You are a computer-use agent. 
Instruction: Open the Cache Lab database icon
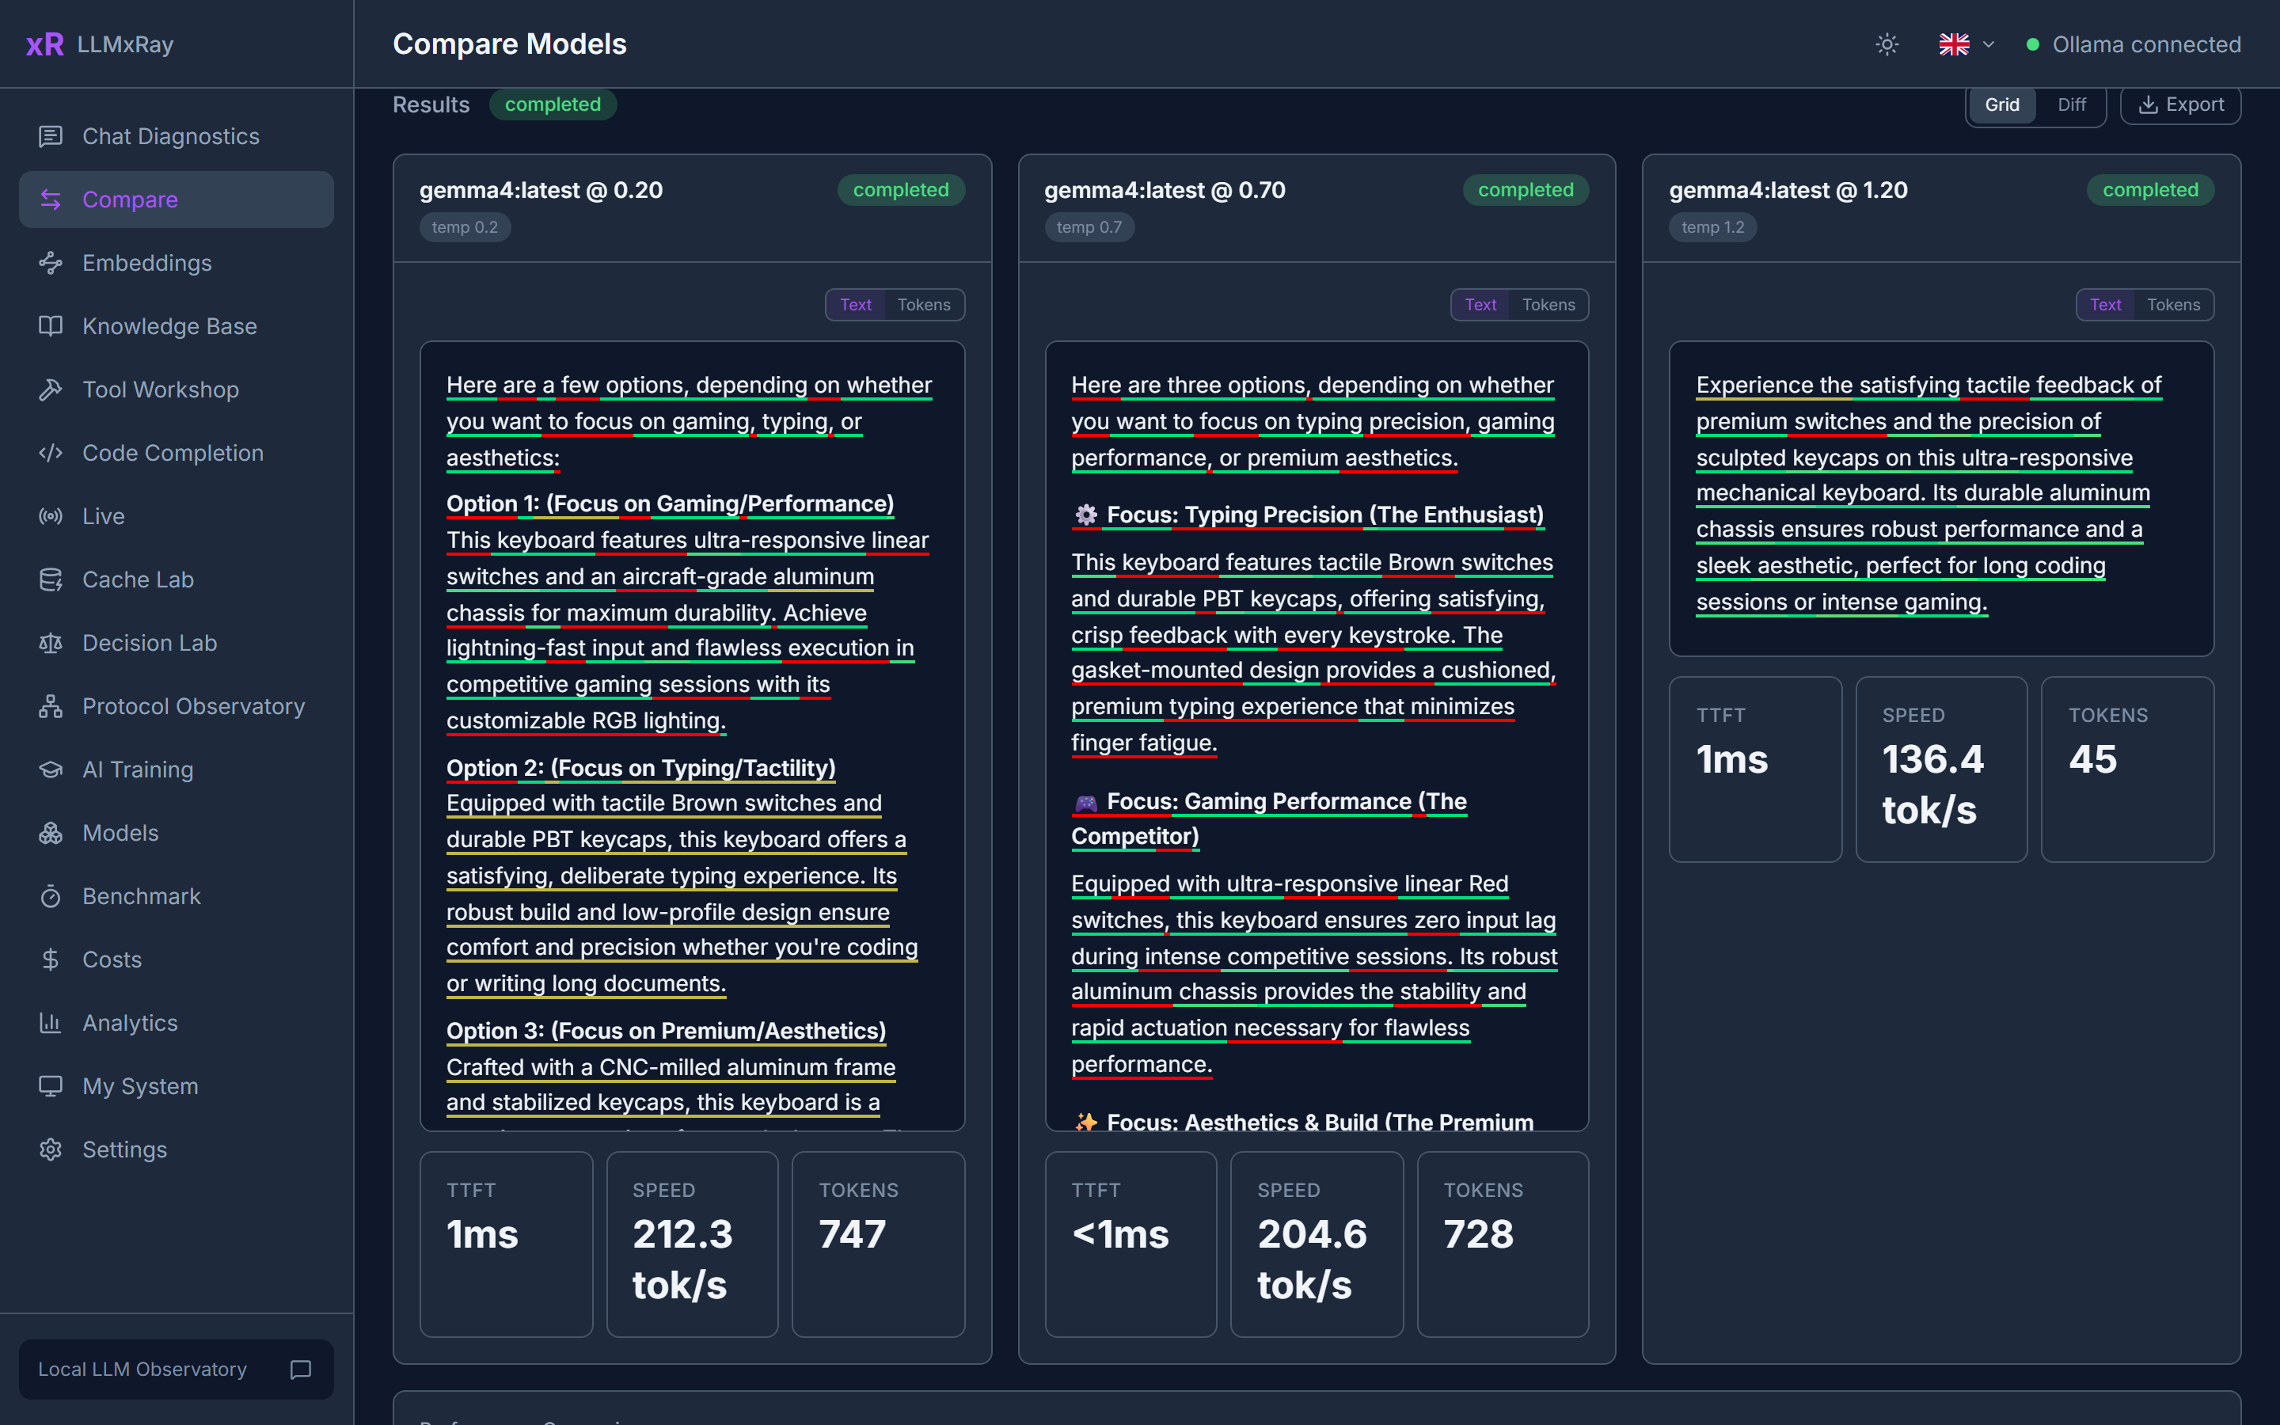click(51, 579)
